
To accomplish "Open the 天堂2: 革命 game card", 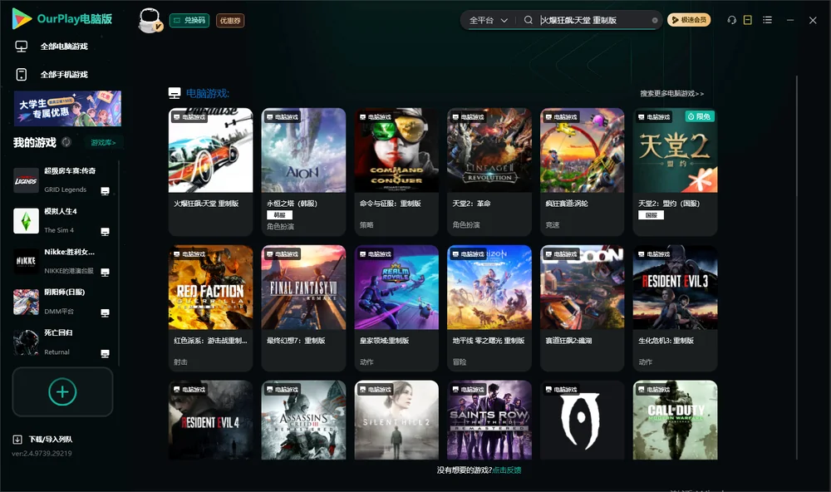I will (x=489, y=172).
